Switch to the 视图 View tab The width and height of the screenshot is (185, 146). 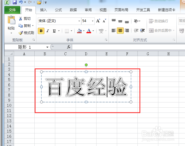point(103,10)
